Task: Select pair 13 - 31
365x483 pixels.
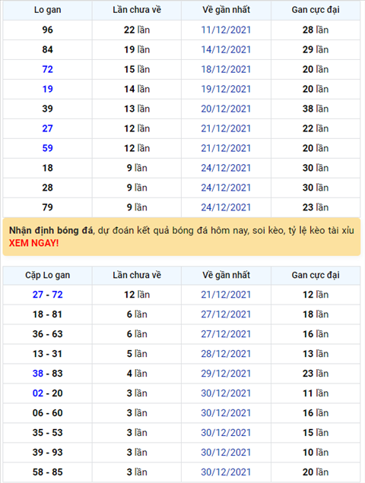Action: 47,354
